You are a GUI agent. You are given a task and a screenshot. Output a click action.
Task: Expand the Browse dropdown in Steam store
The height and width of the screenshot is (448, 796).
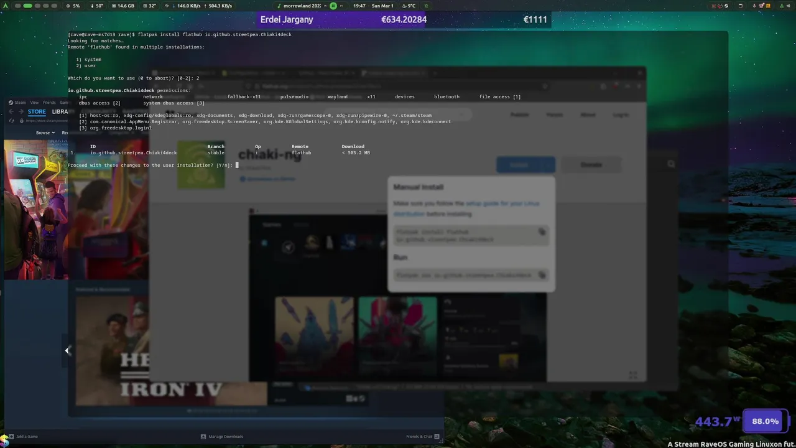click(x=44, y=133)
